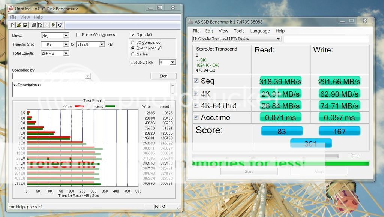Open the Help menu in ATTO Disk Benchmark
The height and width of the screenshot is (217, 384).
[x=38, y=17]
